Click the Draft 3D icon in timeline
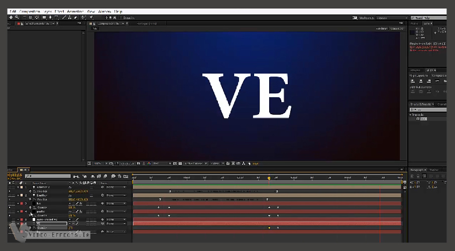The width and height of the screenshot is (455, 251). click(84, 176)
